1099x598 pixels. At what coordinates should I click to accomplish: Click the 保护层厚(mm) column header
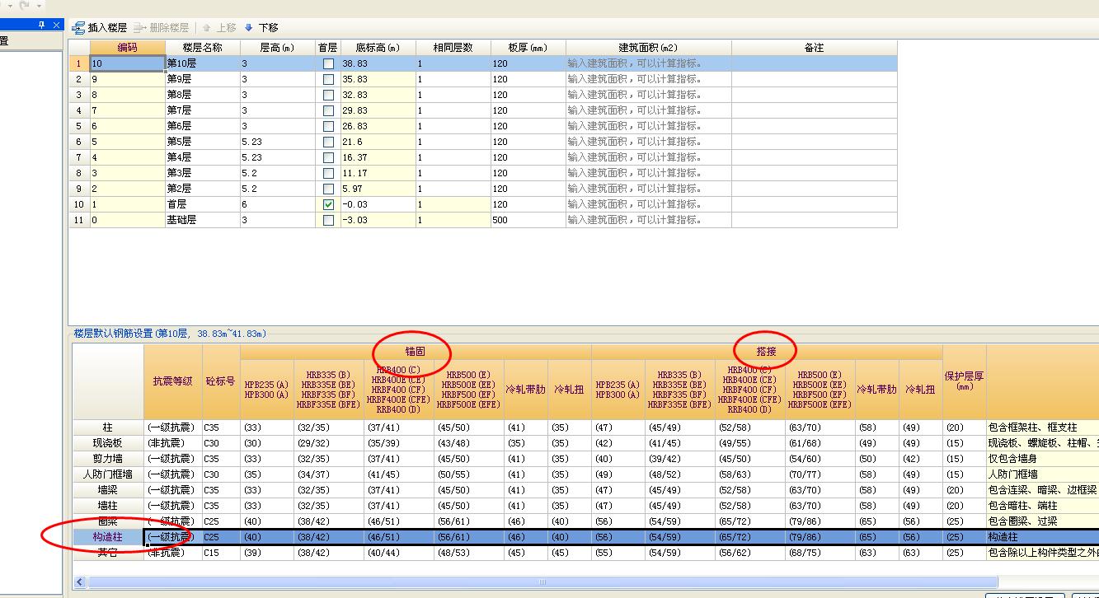(964, 381)
